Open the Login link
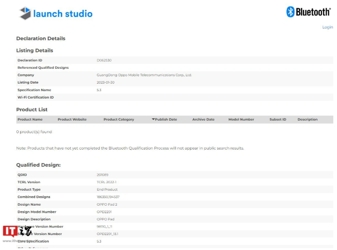 327,27
